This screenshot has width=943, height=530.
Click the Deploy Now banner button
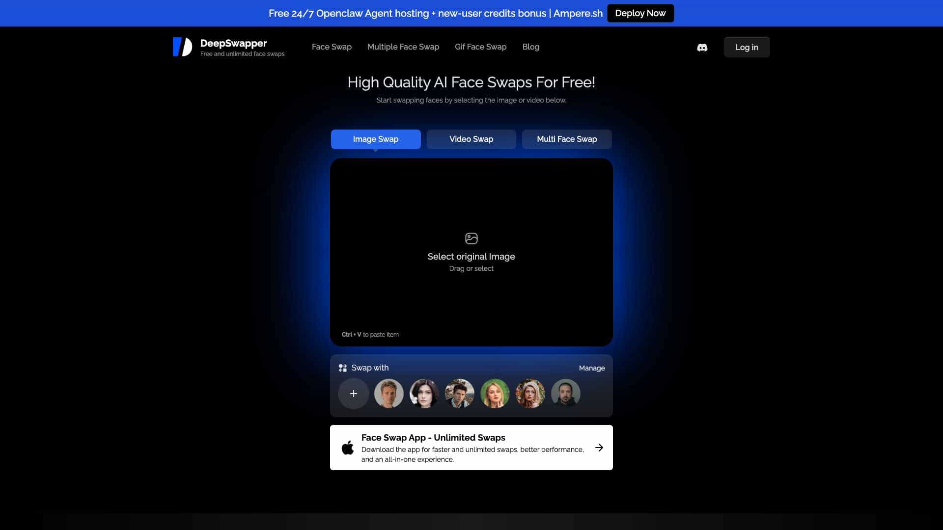640,13
